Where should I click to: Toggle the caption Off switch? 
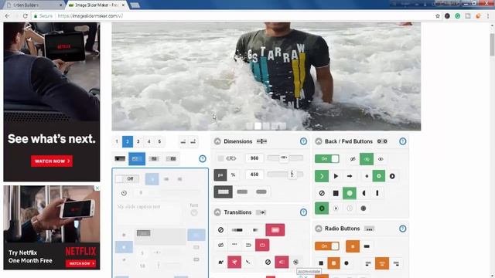tap(127, 178)
